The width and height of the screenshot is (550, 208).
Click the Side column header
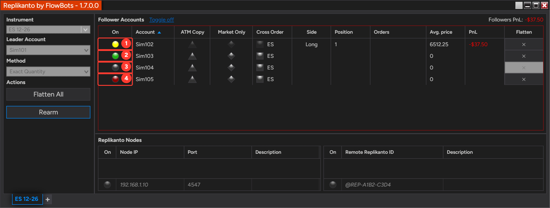click(311, 32)
